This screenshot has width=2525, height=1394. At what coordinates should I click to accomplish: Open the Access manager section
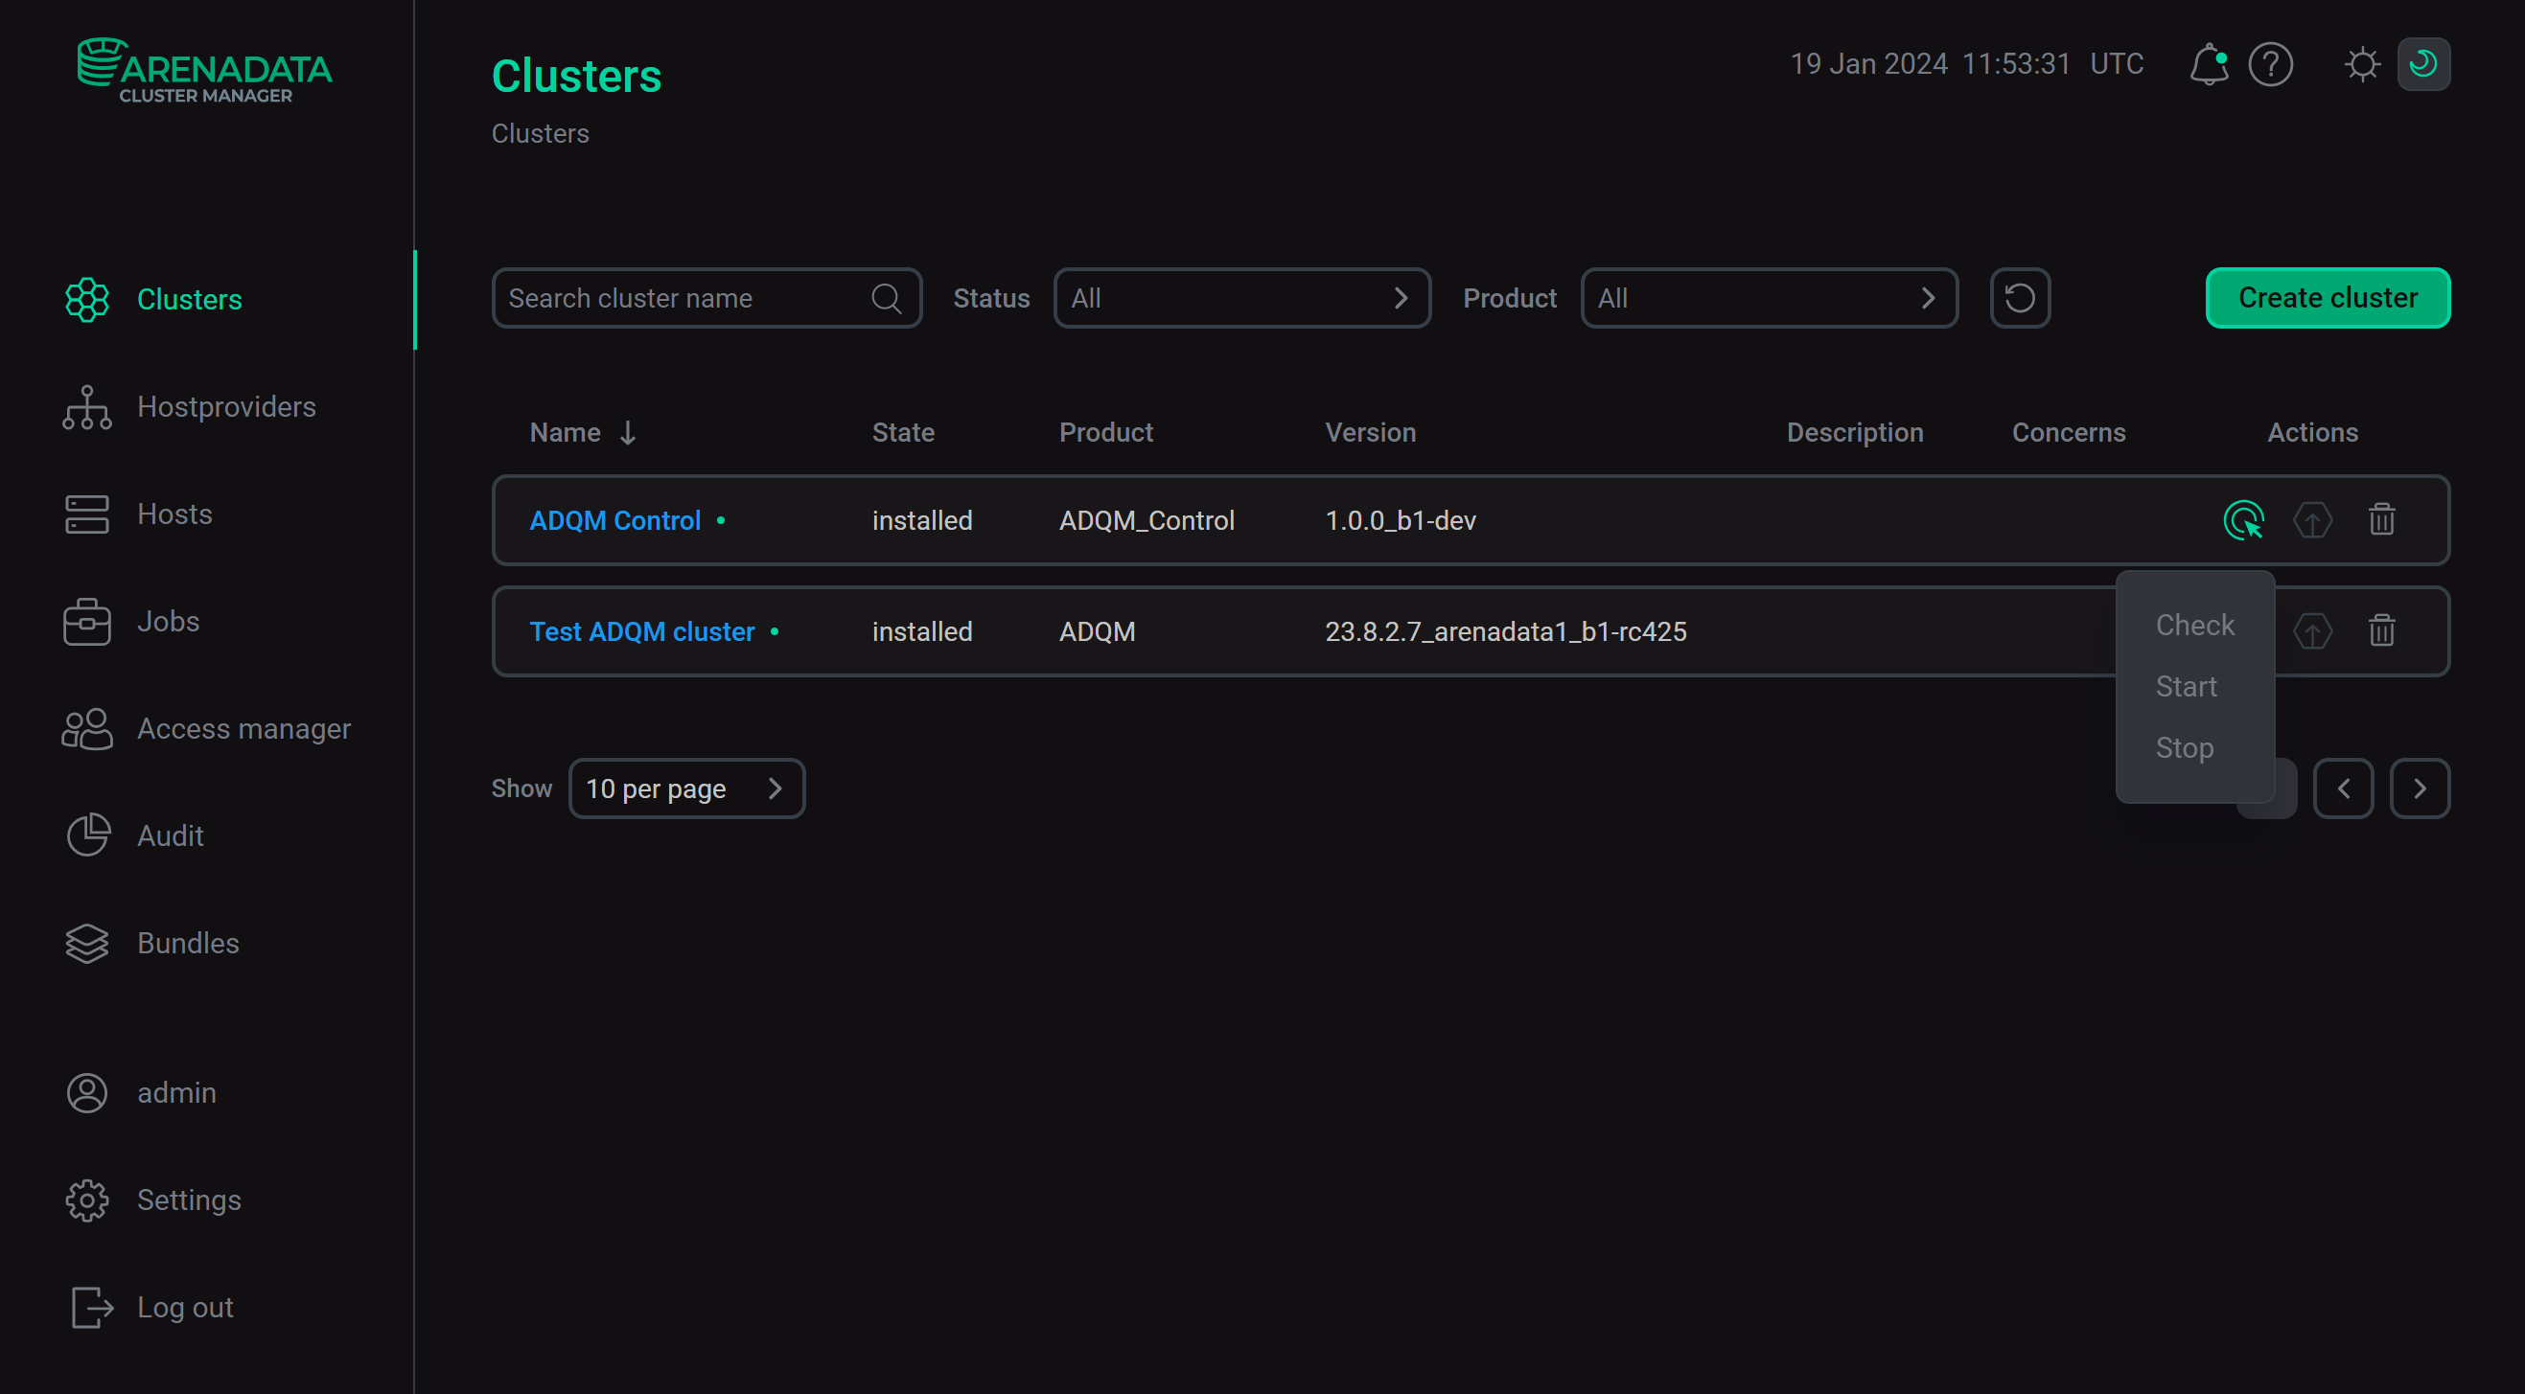point(243,729)
